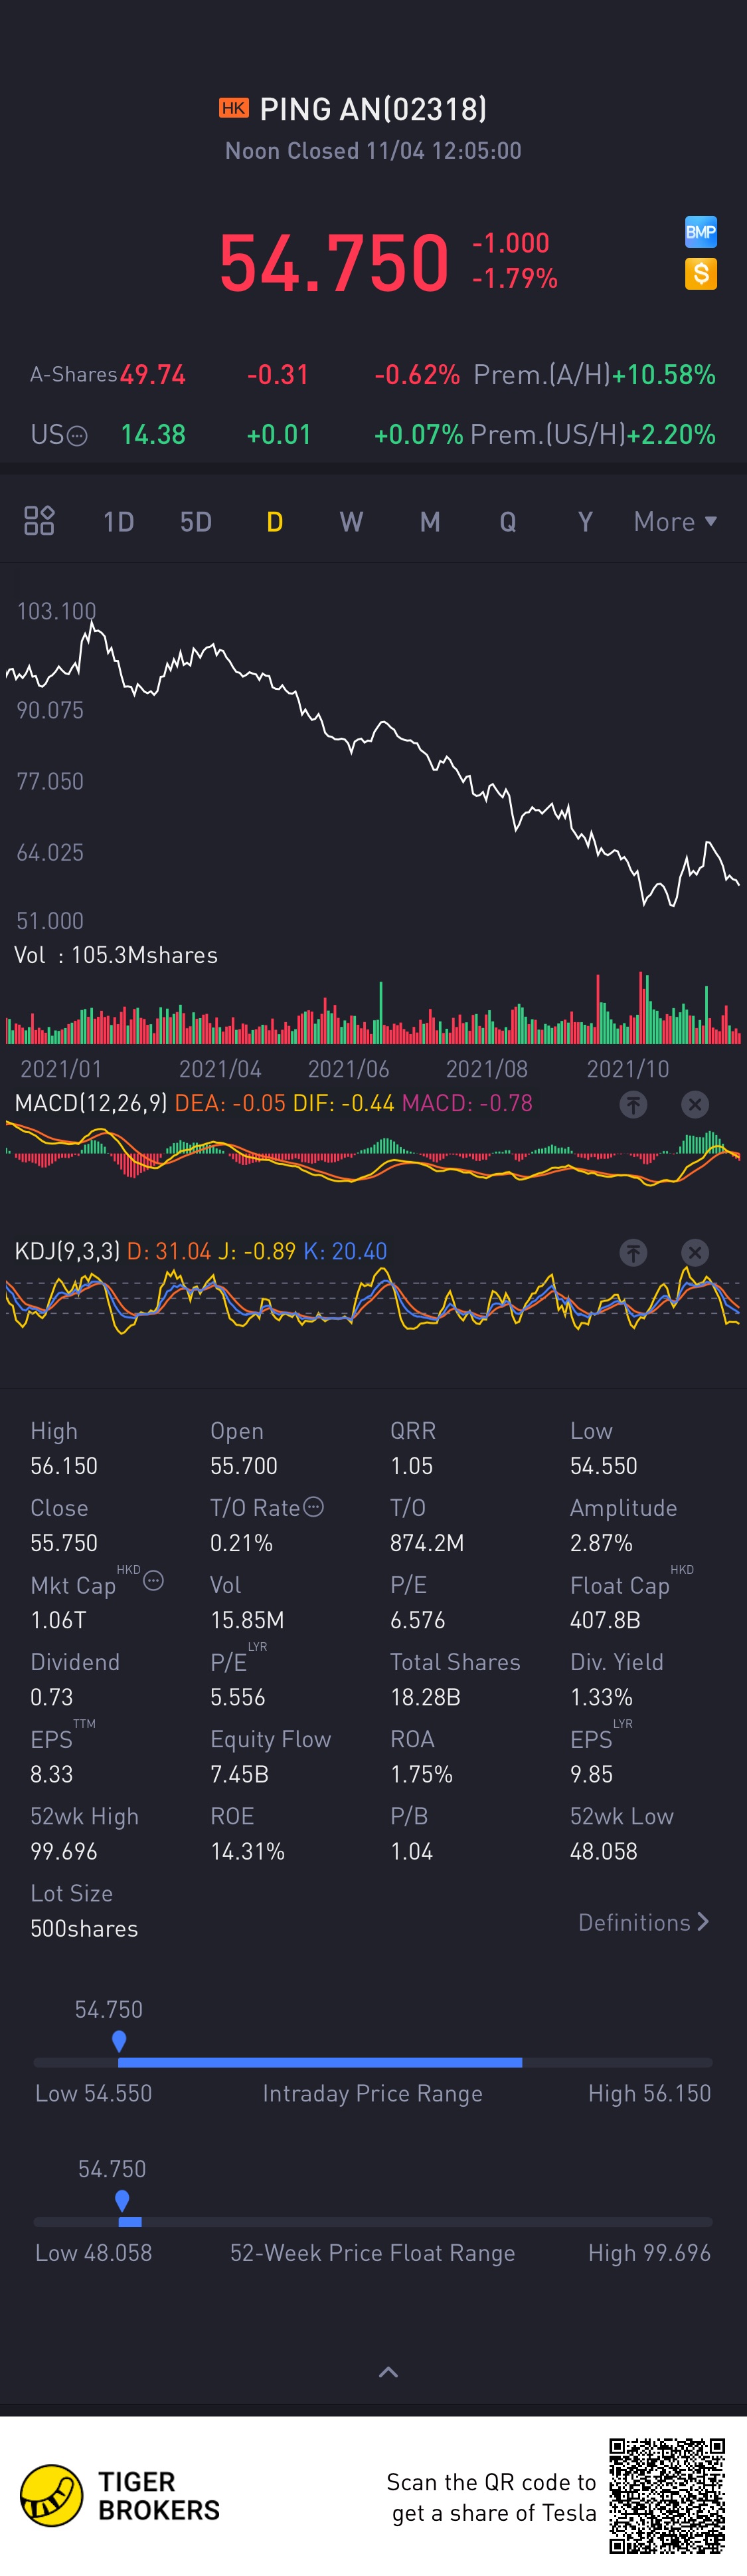Select the W weekly chart tab
The image size is (747, 2576).
click(351, 521)
